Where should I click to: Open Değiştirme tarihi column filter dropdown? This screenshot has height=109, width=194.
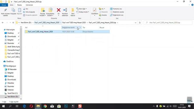[x=81, y=28]
